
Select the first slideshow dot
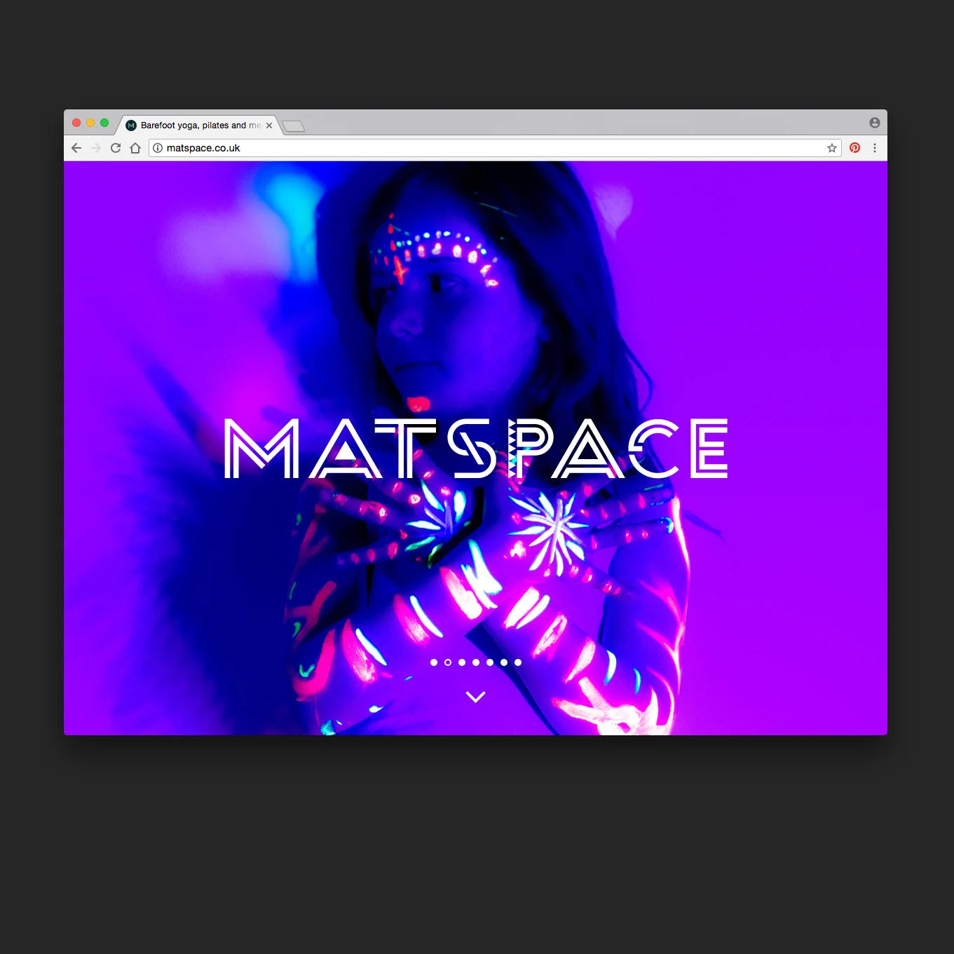(434, 662)
